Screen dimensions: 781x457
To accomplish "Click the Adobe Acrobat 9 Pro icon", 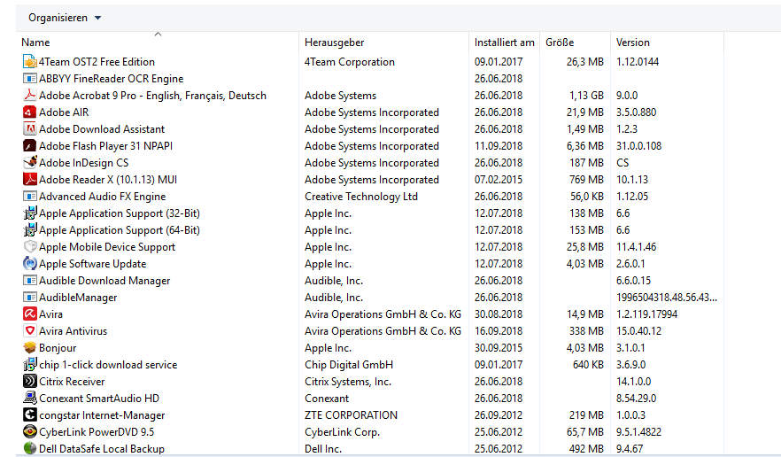I will [x=30, y=95].
